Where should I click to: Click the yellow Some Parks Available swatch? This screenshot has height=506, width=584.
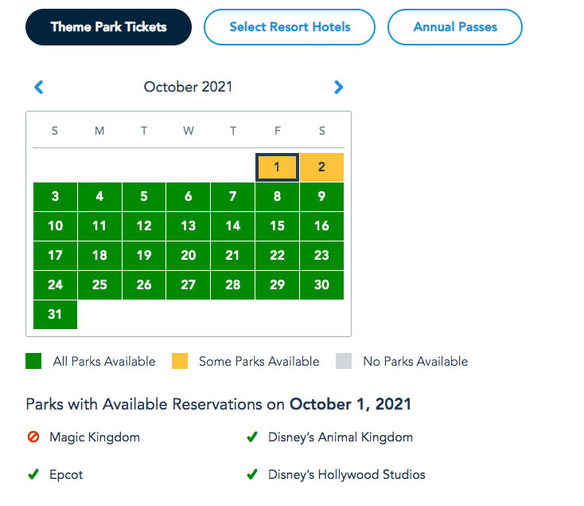point(180,361)
